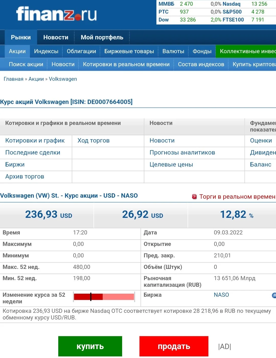Viewport: 276px width, 358px height.
Task: Click the time value 17:20
Action: point(80,232)
